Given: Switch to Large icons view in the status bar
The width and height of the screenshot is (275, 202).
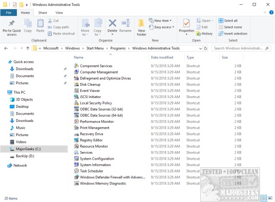Looking at the screenshot, I should tap(270, 198).
